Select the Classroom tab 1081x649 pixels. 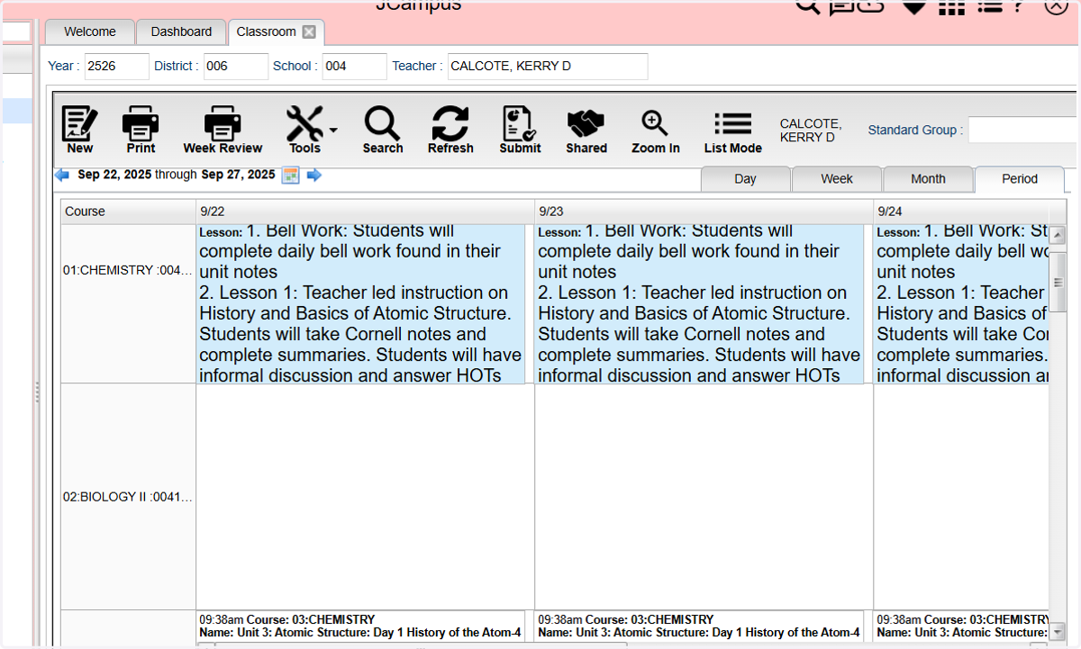click(x=266, y=32)
